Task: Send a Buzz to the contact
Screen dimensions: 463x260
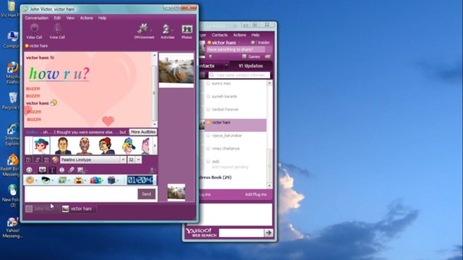Action: coord(61,170)
